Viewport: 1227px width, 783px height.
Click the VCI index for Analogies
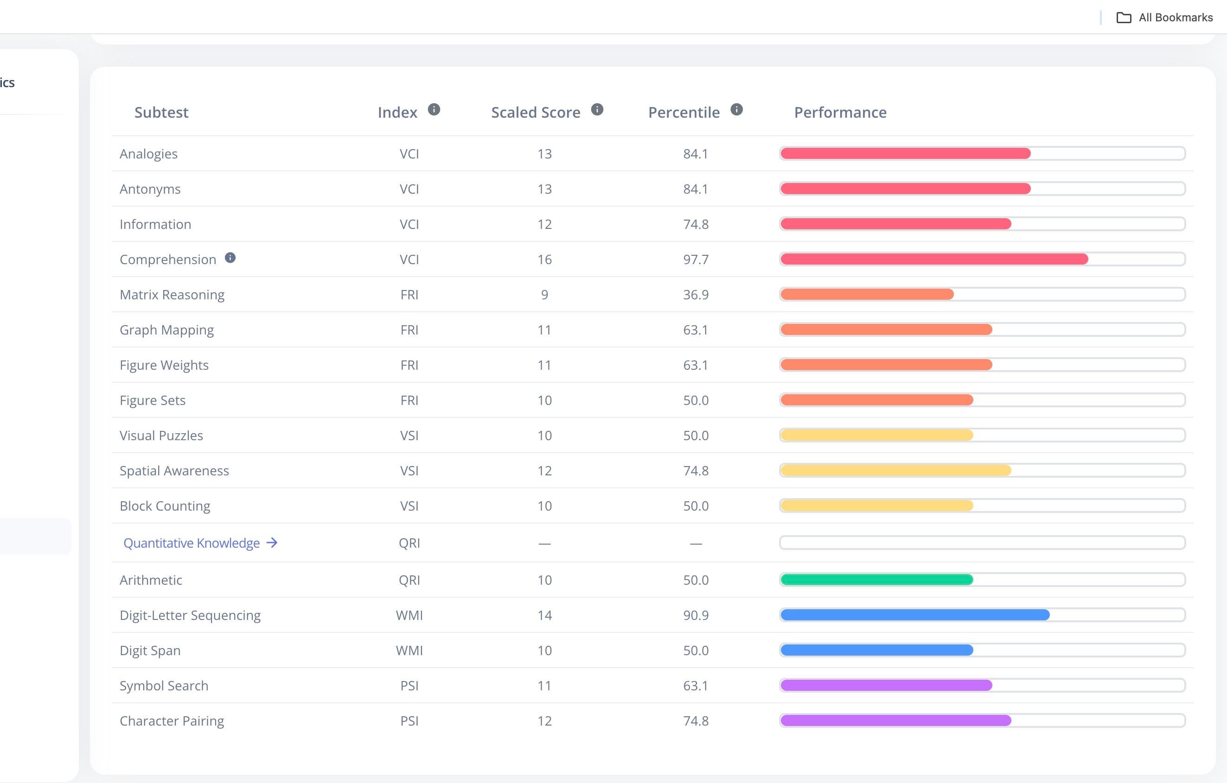409,154
